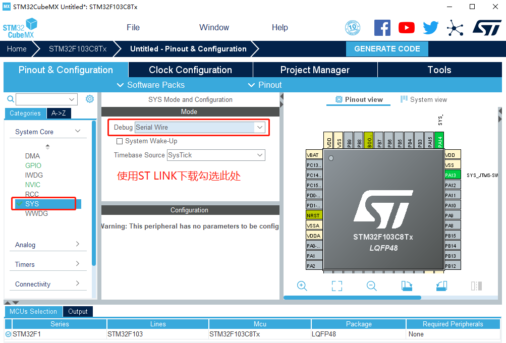Click the pinout horizontal scrollbar
The image size is (506, 343).
point(353,298)
